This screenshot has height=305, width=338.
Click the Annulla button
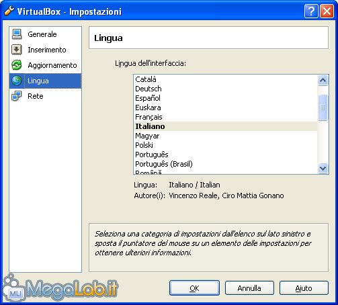coord(249,288)
